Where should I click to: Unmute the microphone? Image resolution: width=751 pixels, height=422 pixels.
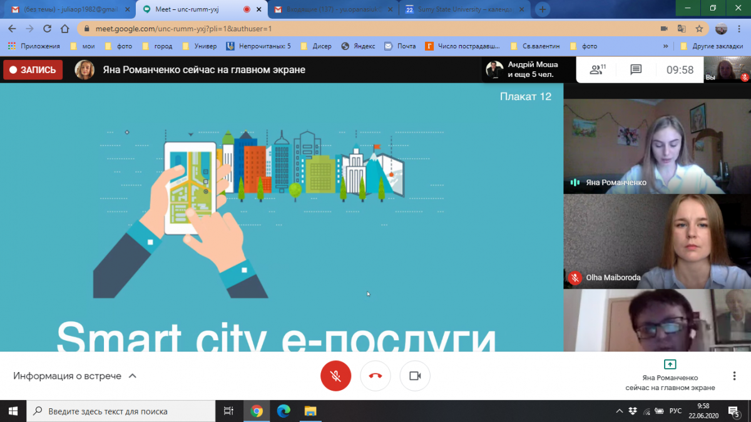[335, 376]
